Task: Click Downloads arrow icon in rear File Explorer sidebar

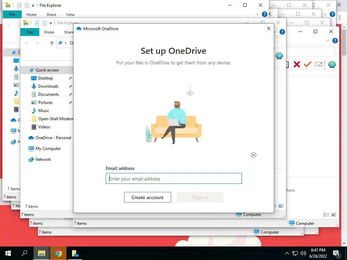Action: pyautogui.click(x=16, y=69)
